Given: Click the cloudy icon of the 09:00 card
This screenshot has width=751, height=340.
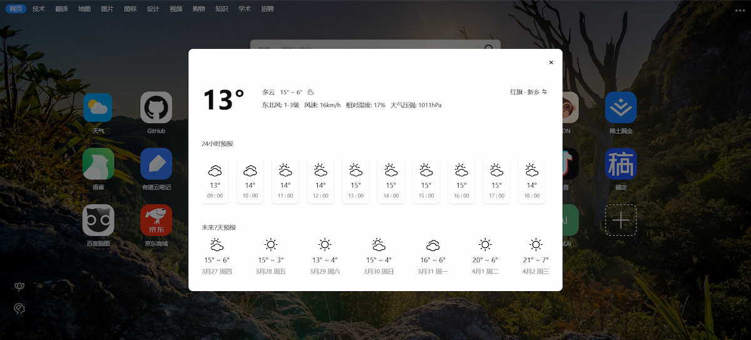Looking at the screenshot, I should [215, 170].
